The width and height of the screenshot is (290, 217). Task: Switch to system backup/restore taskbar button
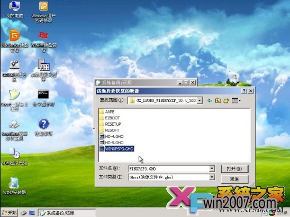[67, 213]
